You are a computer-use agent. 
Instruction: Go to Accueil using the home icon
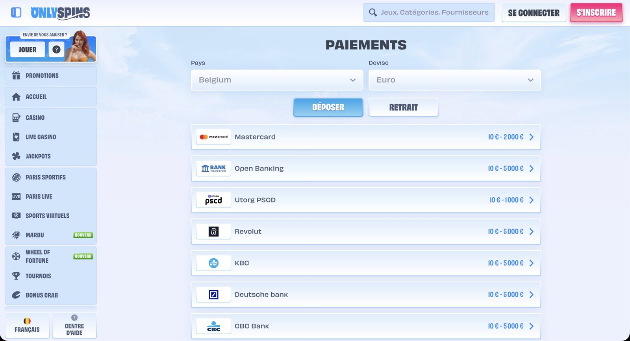click(16, 97)
